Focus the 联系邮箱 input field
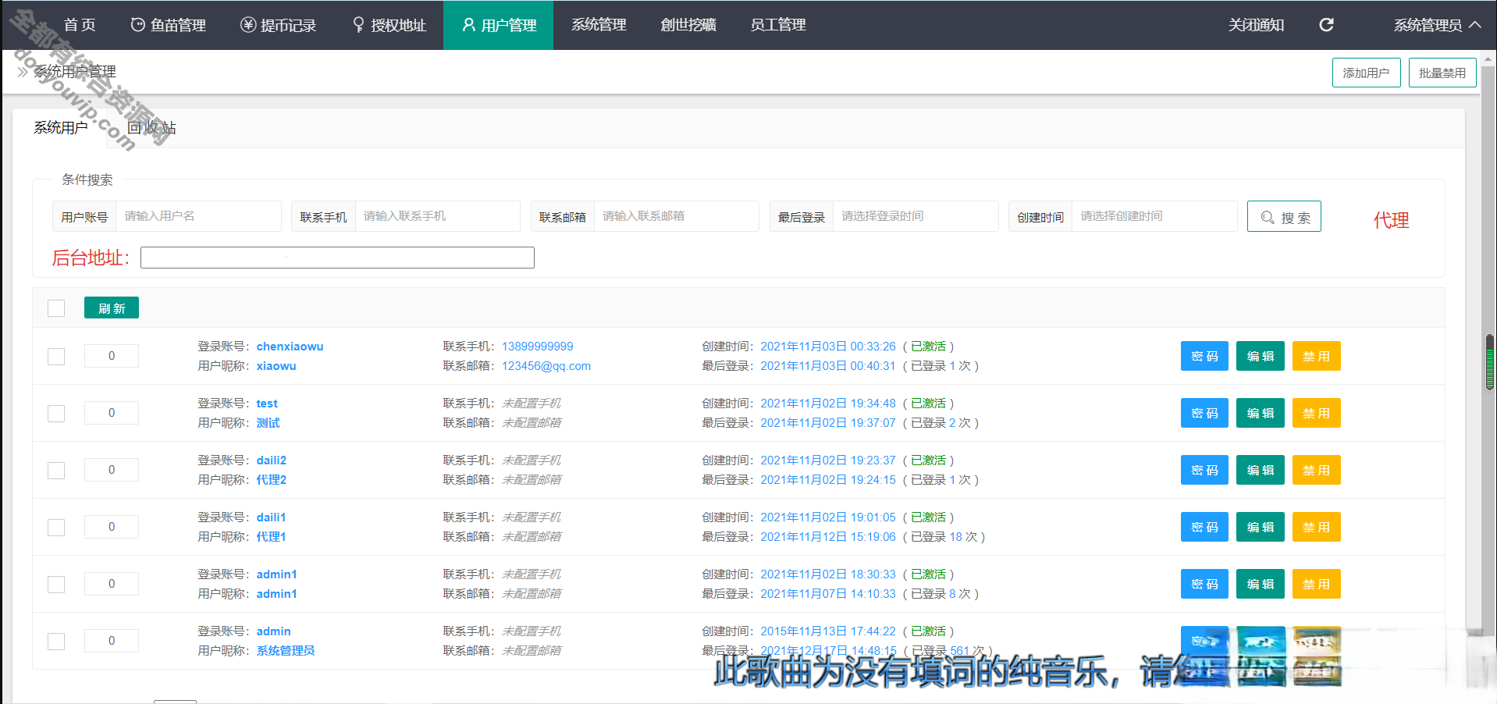 (676, 216)
